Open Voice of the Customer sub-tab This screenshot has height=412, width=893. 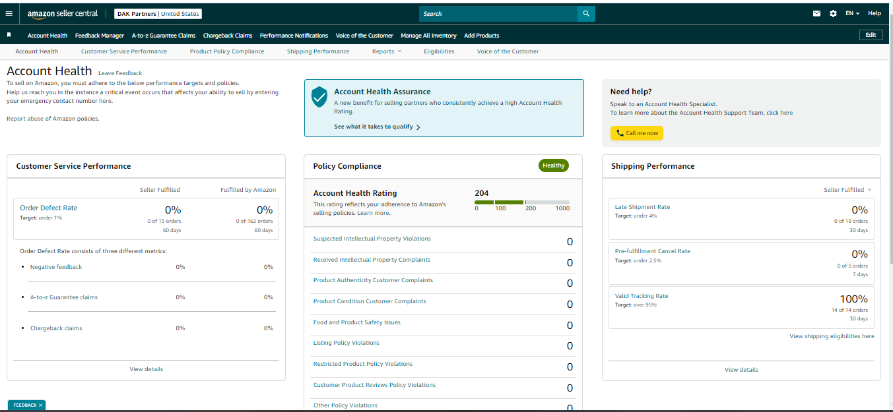click(508, 51)
